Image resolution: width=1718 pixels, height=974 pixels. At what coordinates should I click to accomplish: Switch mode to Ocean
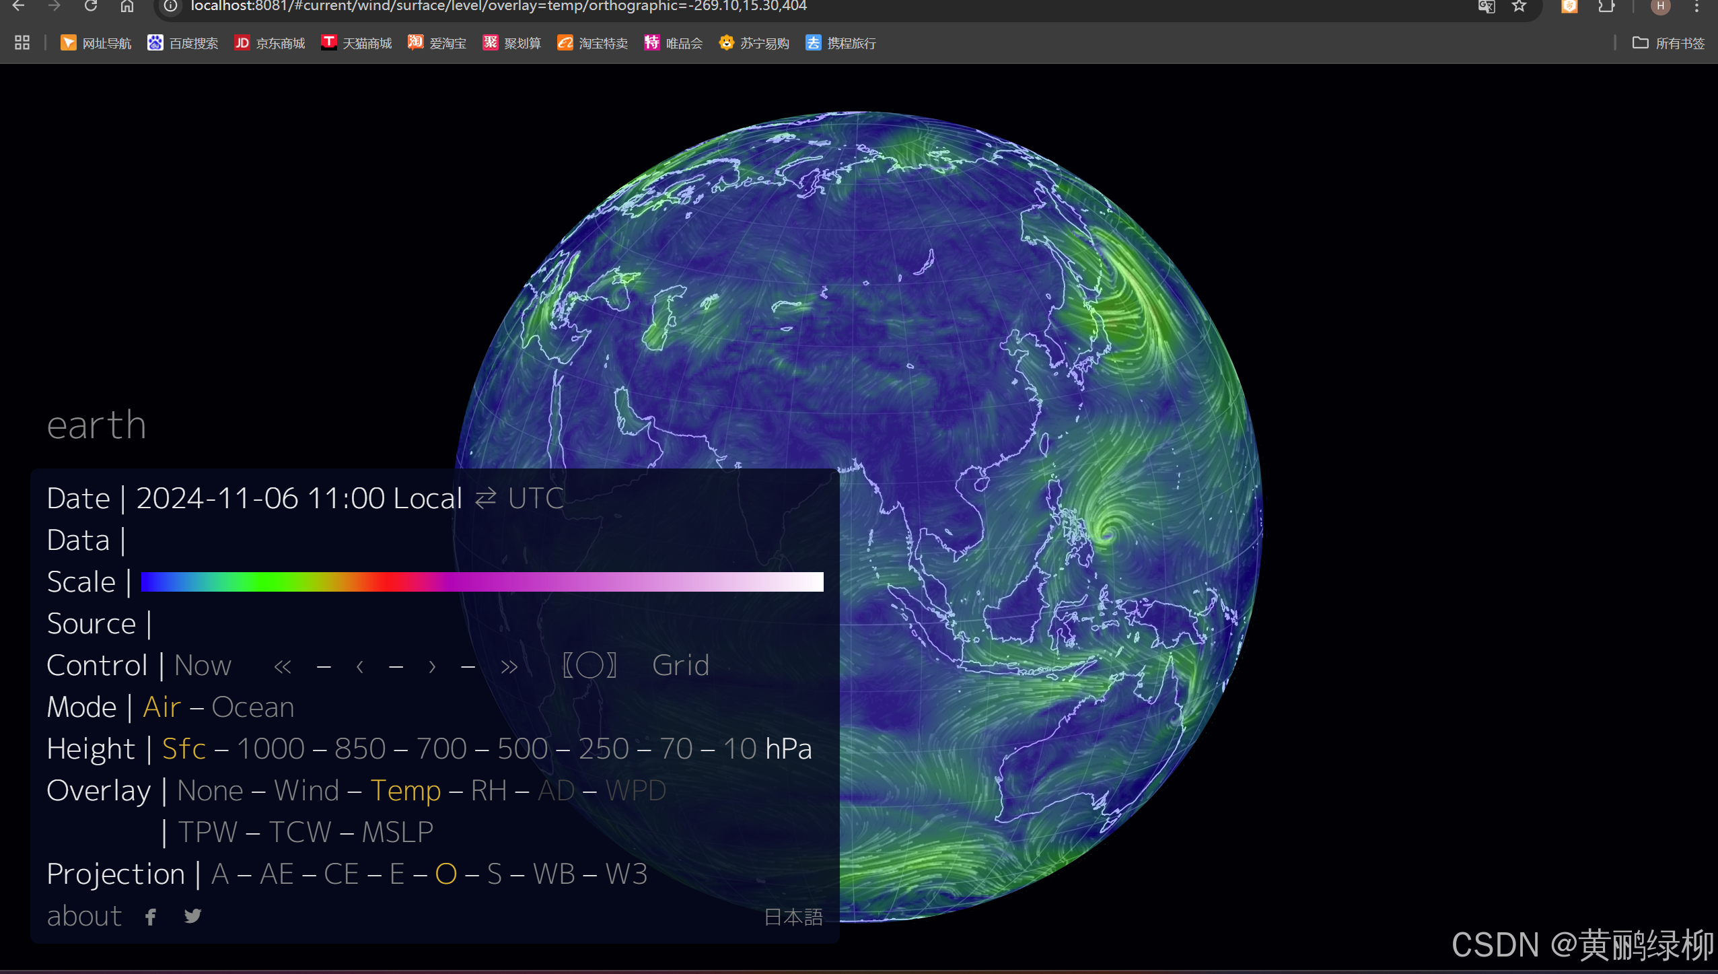coord(252,707)
